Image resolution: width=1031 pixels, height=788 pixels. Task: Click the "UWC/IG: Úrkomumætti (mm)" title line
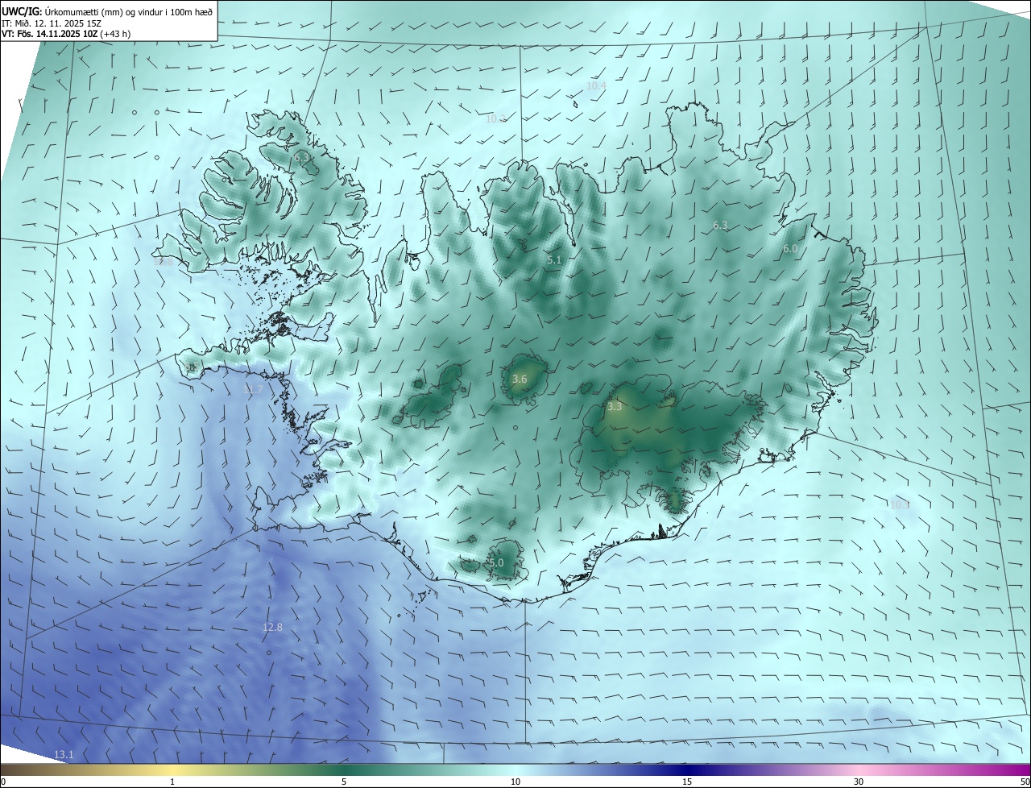[106, 11]
